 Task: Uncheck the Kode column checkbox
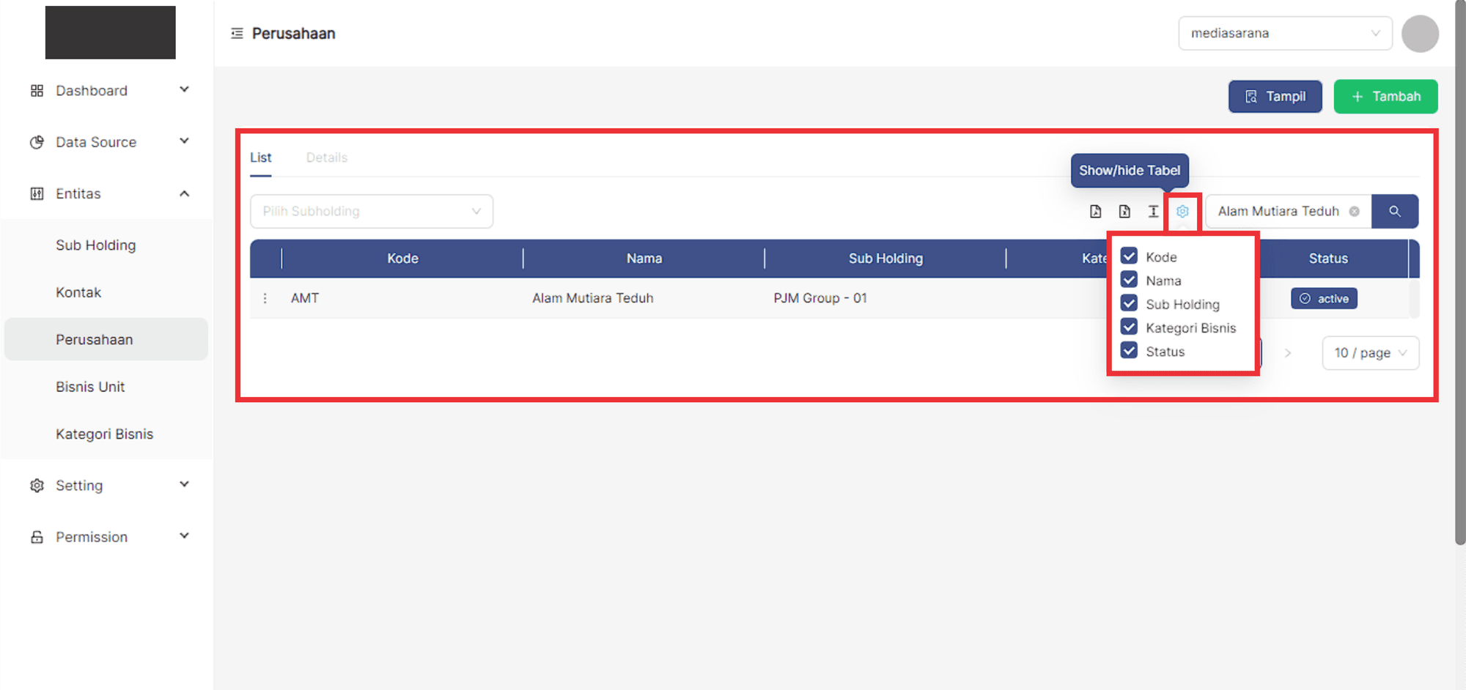1129,256
